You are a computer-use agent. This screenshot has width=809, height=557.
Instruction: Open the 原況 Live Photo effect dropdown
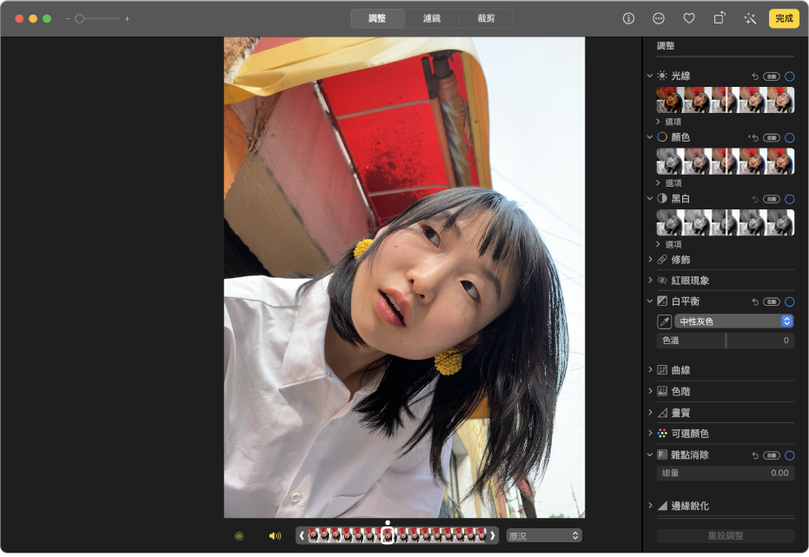pos(544,536)
